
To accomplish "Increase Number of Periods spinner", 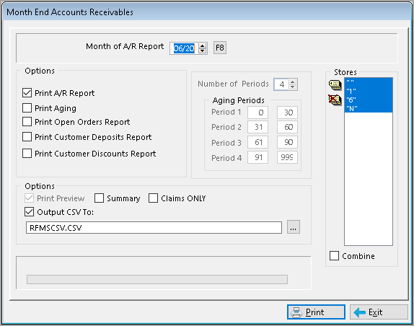I will (292, 81).
